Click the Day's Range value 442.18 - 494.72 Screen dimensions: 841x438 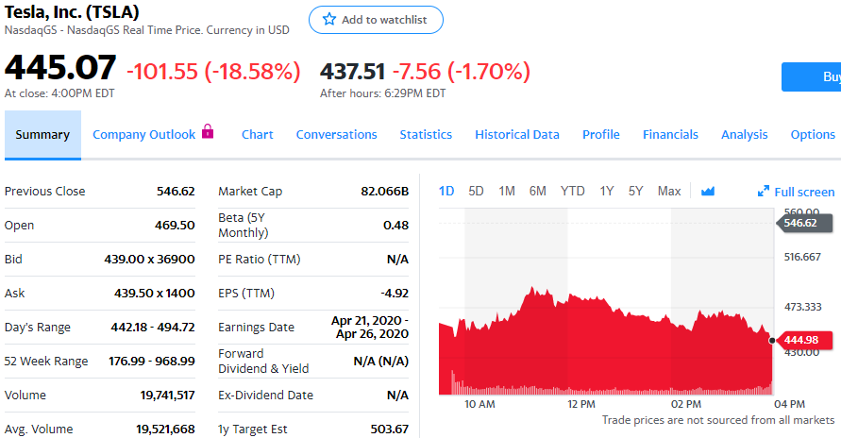(x=153, y=327)
